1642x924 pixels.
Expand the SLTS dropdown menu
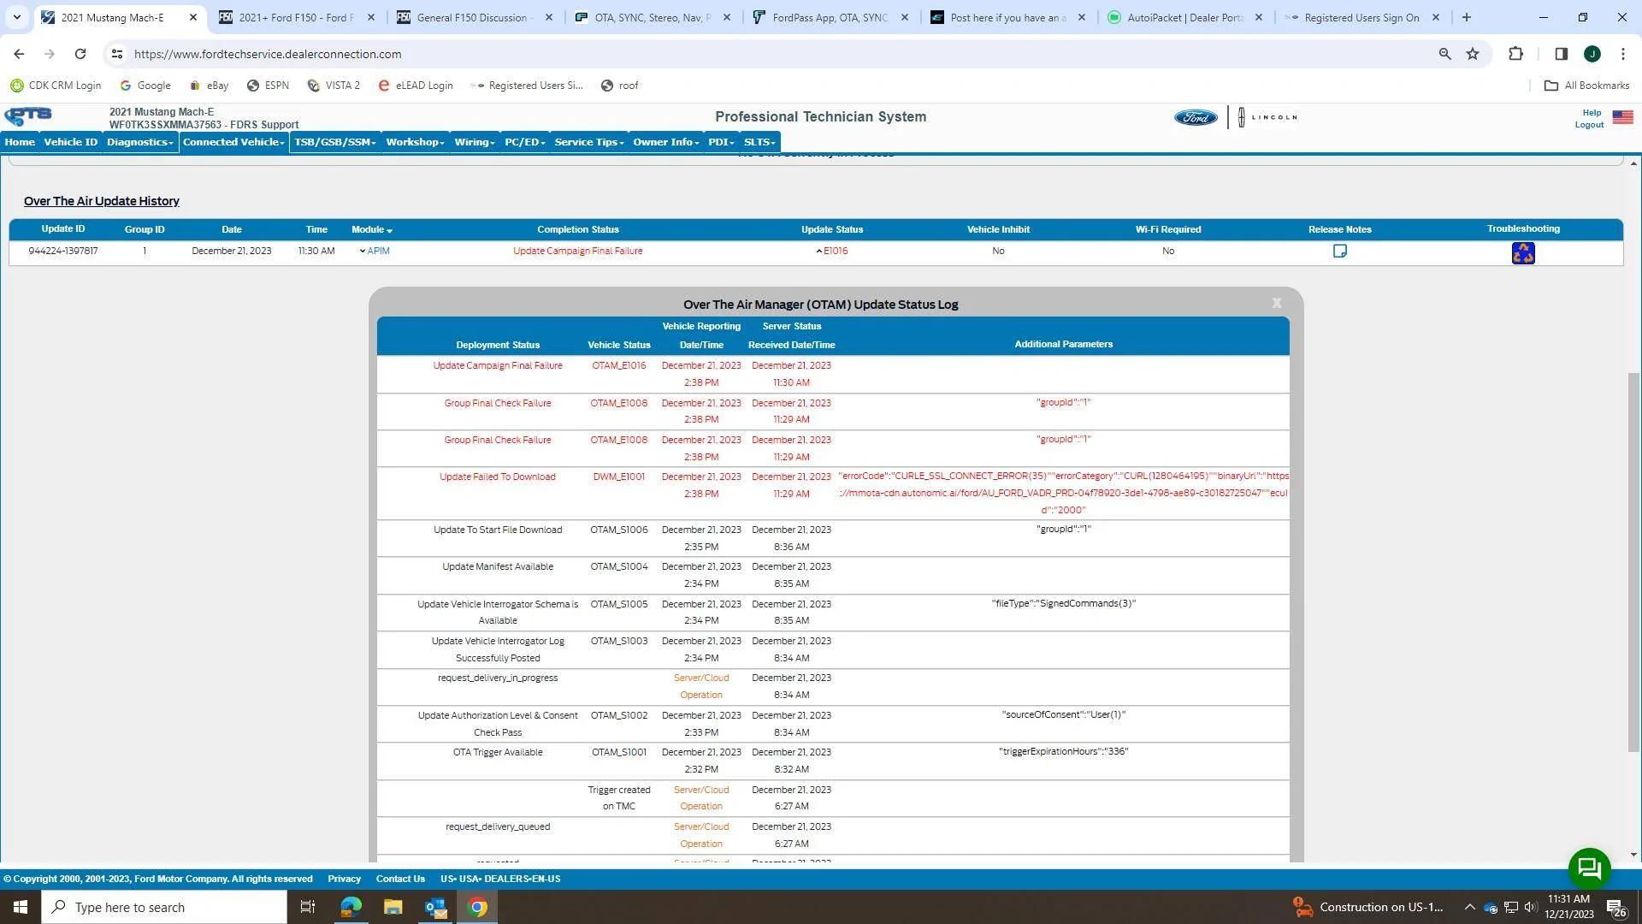pos(759,142)
